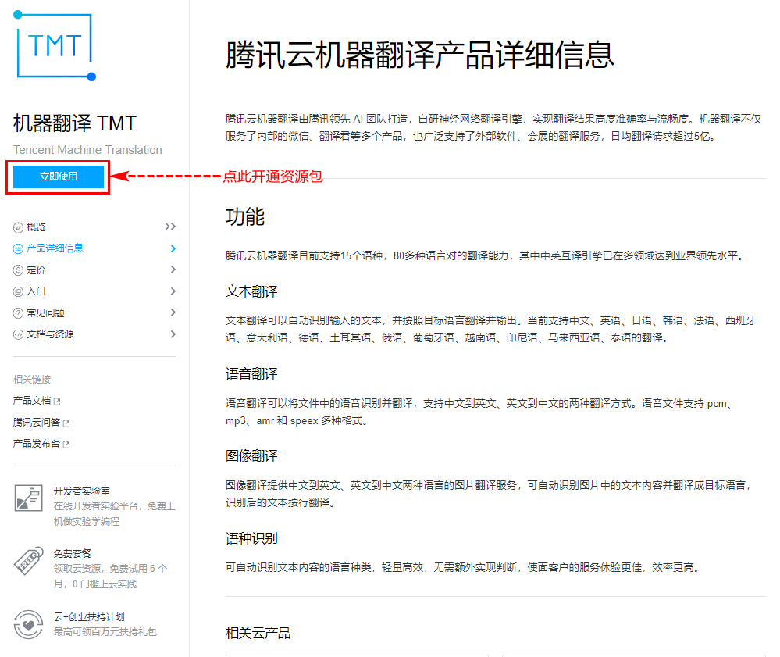Image resolution: width=780 pixels, height=657 pixels.
Task: Click the 概览 compass icon
Action: pyautogui.click(x=19, y=227)
